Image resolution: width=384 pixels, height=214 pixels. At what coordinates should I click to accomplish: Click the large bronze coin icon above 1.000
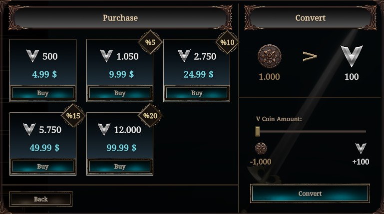point(269,56)
